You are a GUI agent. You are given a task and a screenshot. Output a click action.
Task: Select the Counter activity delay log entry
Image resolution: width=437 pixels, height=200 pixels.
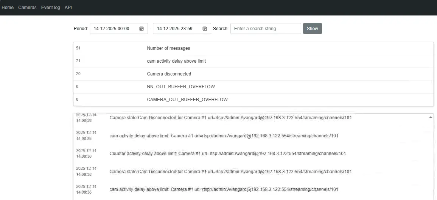click(x=227, y=154)
